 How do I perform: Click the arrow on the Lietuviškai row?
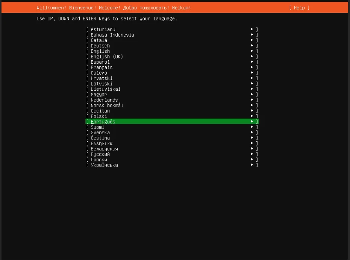pos(252,89)
